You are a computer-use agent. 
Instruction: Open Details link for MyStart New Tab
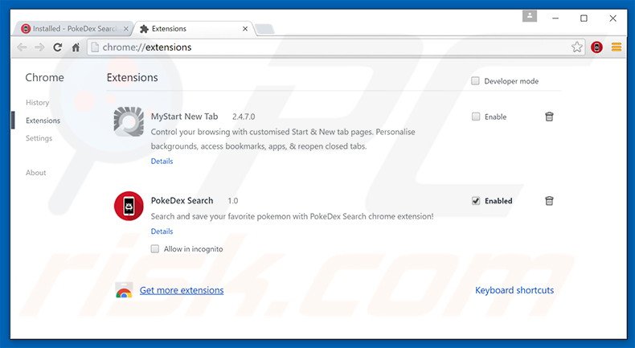[162, 162]
